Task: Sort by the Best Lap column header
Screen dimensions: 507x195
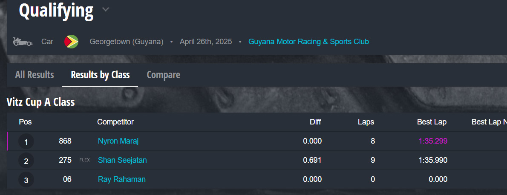Action: [432, 122]
